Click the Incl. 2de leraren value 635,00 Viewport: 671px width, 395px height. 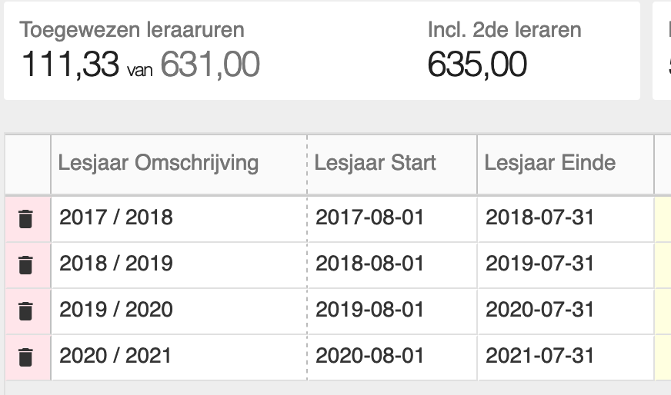[477, 65]
